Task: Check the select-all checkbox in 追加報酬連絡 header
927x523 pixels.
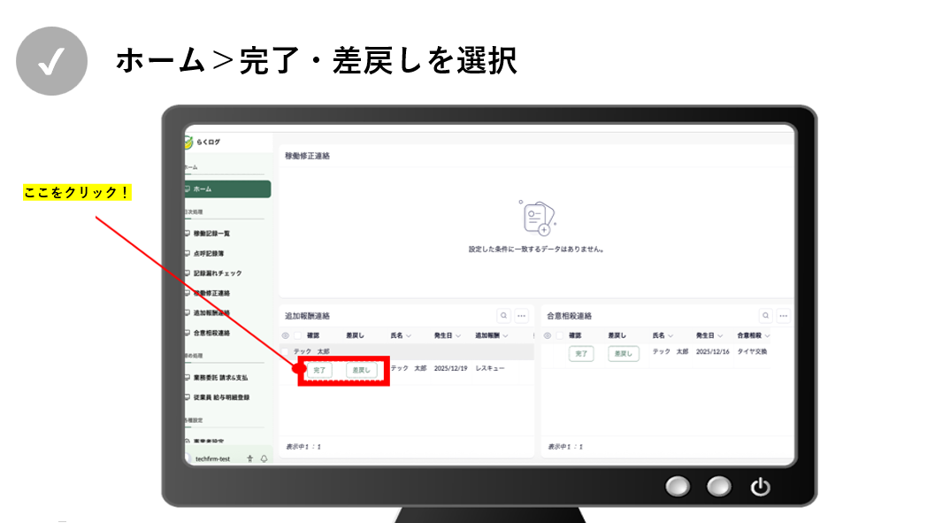Action: pos(297,335)
